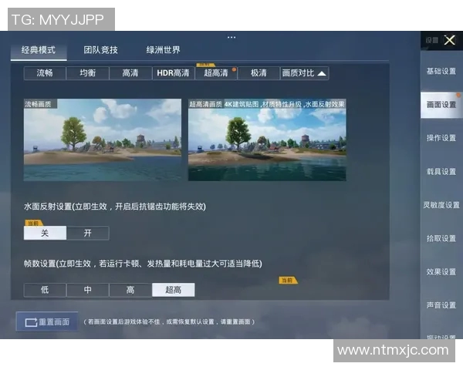
Task: Open the 团队竞技 tab
Action: (x=100, y=50)
